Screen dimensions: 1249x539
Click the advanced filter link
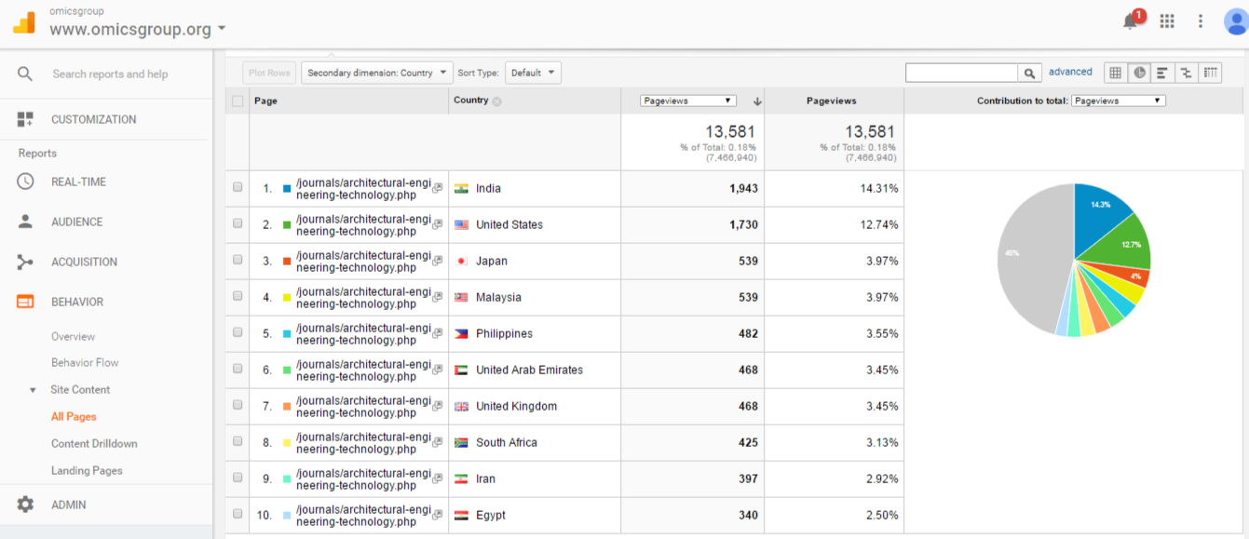[x=1070, y=72]
